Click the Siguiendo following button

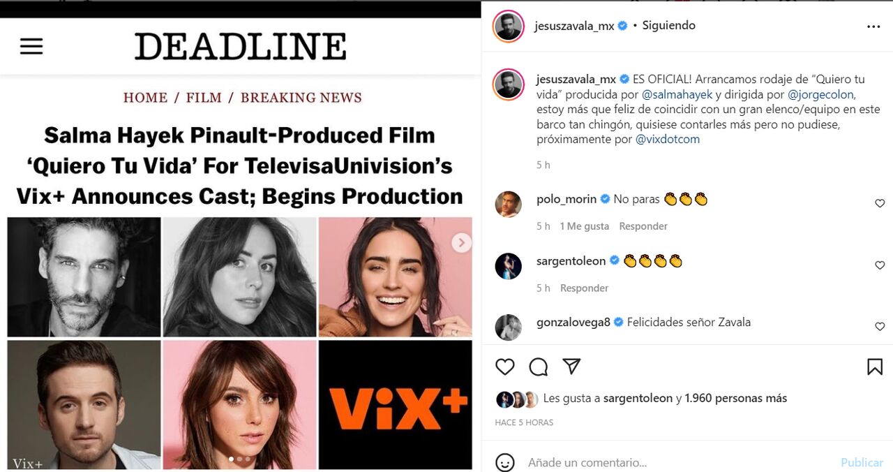pos(668,25)
